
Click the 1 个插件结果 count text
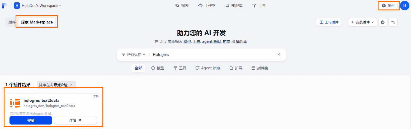tap(18, 85)
